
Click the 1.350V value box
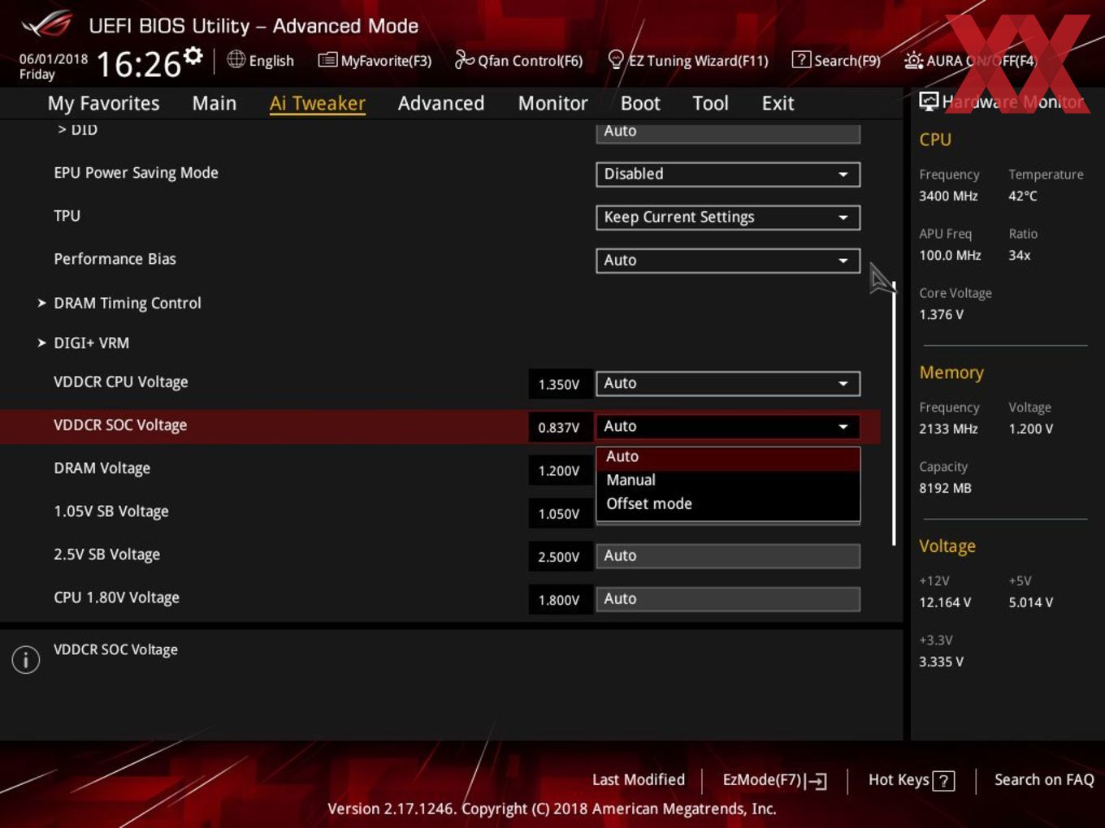click(560, 384)
